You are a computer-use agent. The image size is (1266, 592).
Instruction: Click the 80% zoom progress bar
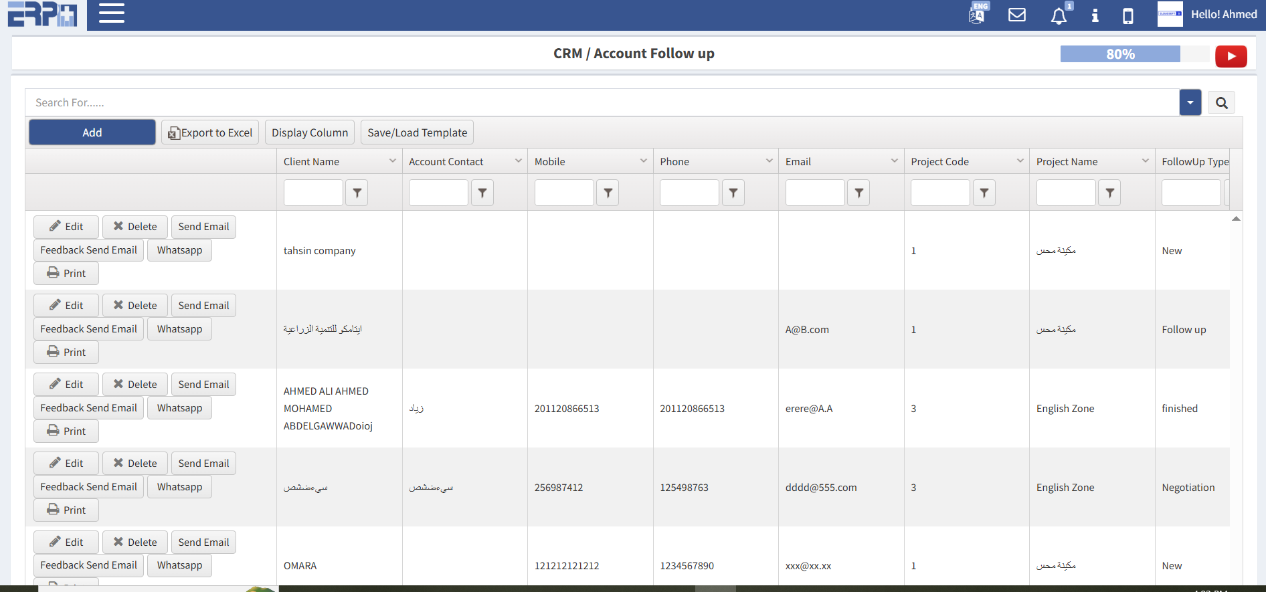[x=1120, y=54]
